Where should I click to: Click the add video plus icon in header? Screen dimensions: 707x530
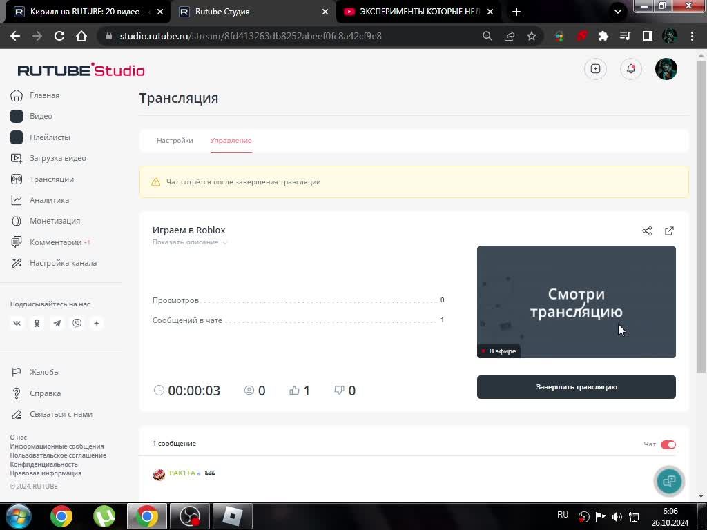[x=595, y=69]
